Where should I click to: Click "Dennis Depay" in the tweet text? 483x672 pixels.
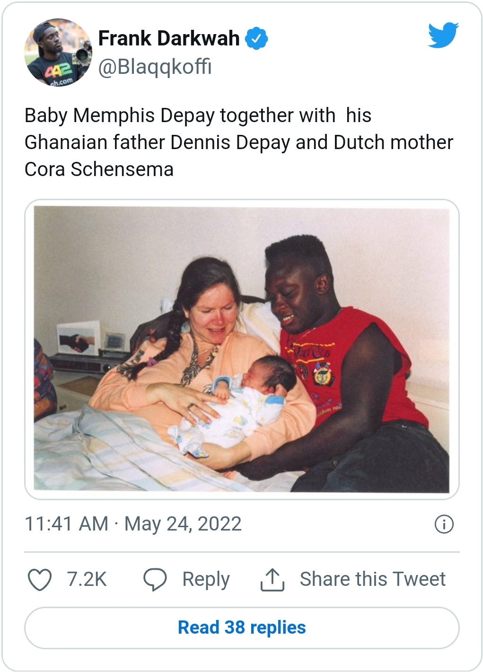click(x=230, y=142)
